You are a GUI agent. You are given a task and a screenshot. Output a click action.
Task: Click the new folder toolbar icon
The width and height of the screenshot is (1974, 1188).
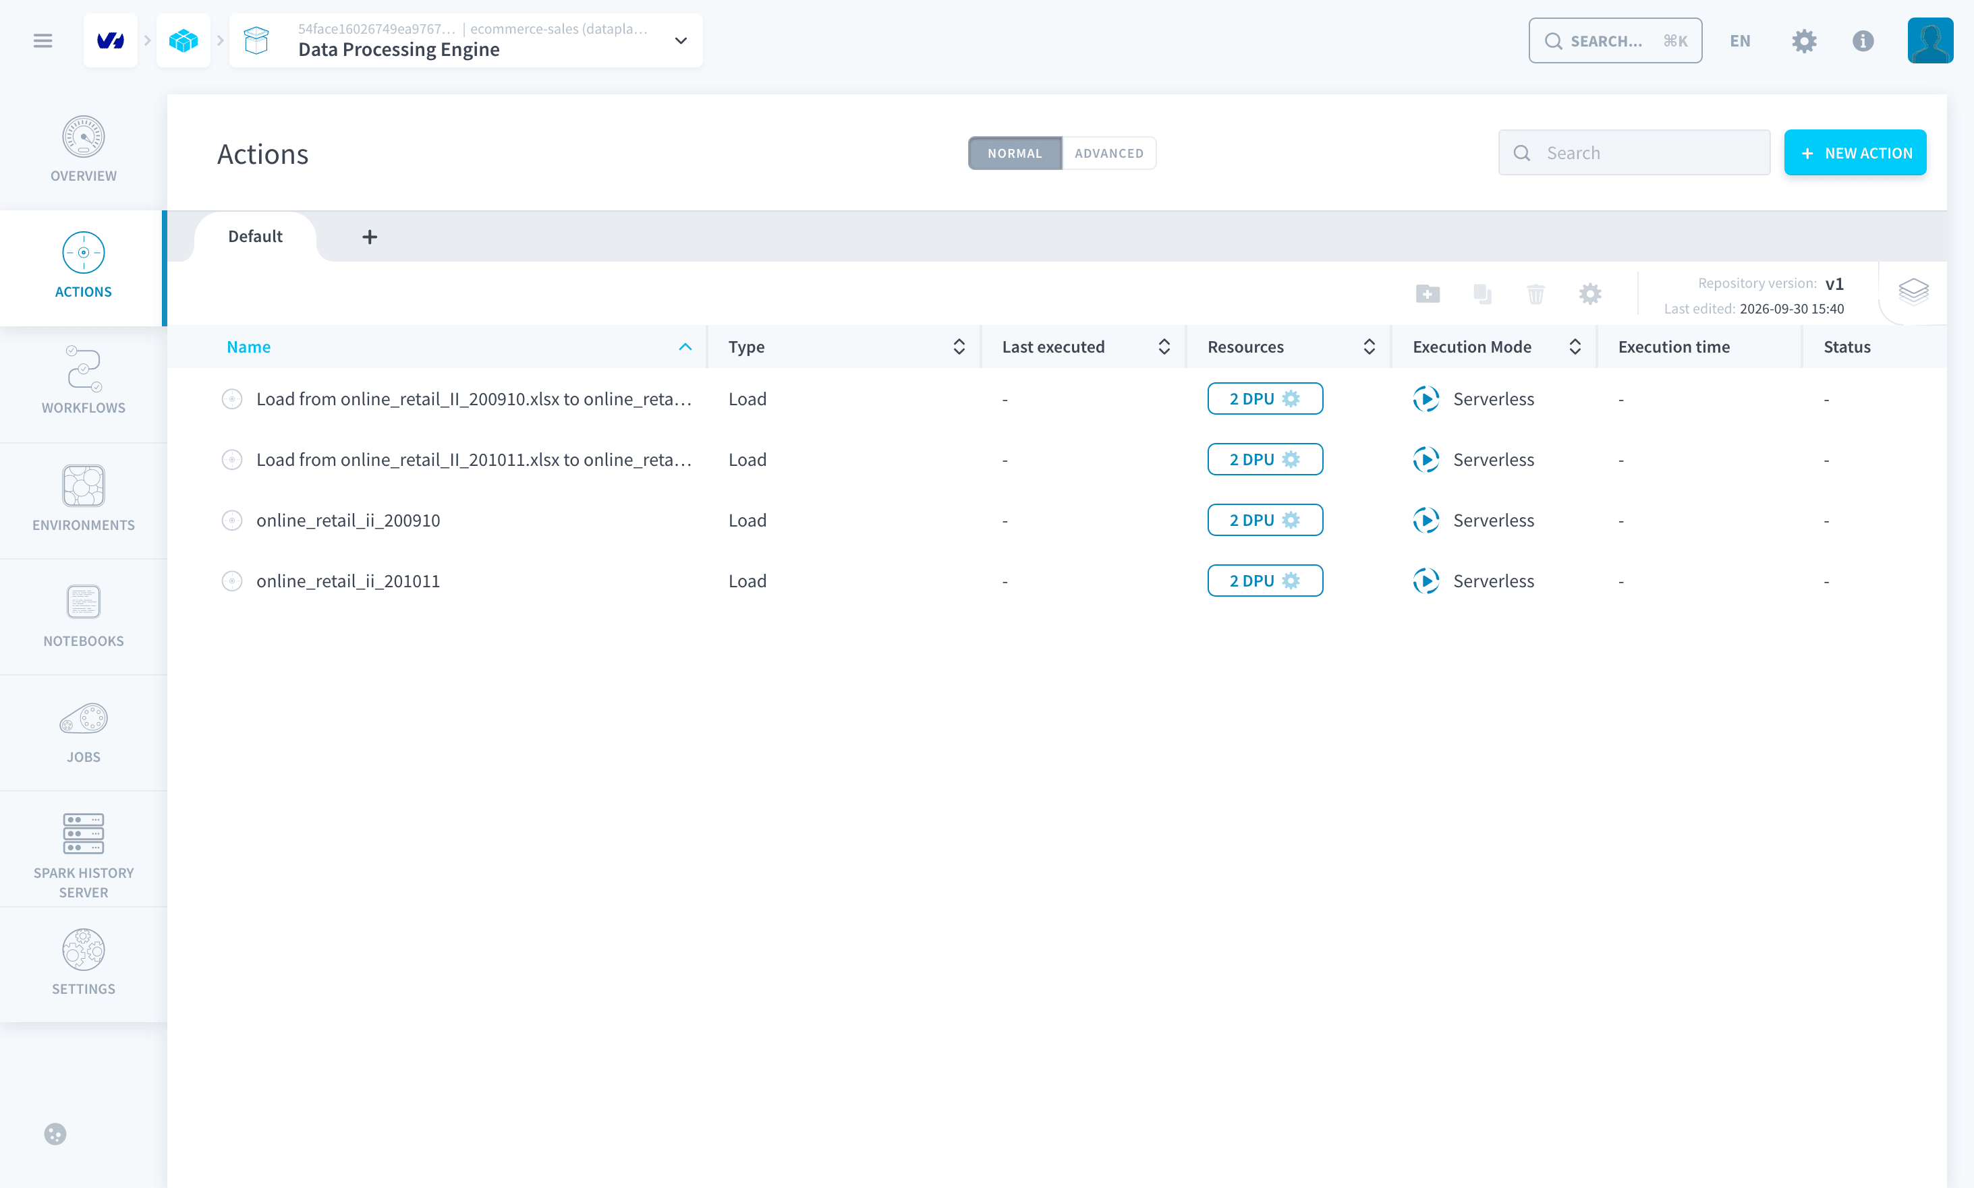click(1427, 294)
